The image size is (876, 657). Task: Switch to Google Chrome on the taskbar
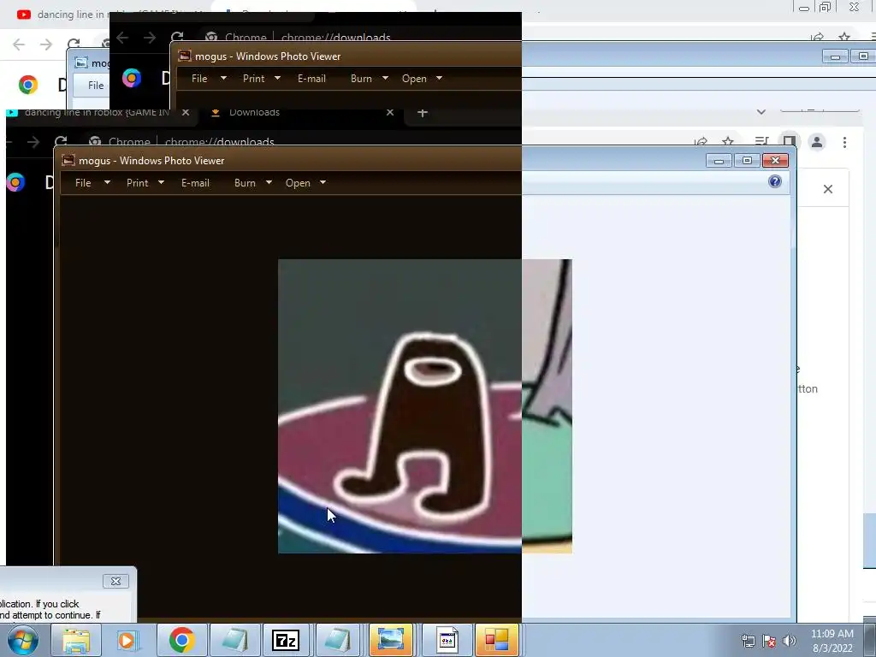coord(181,640)
